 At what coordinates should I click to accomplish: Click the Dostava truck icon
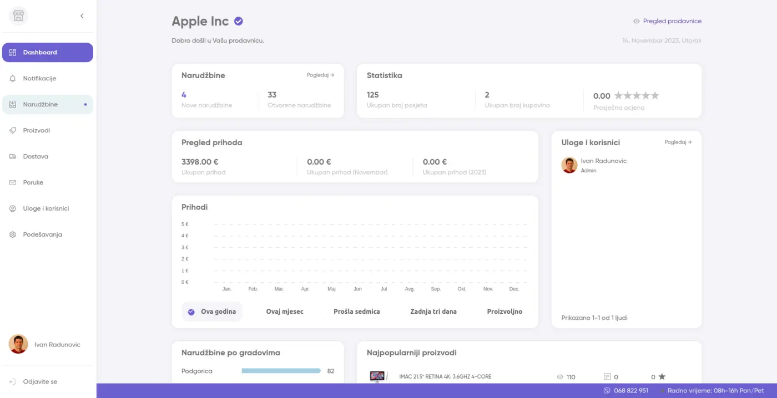[13, 156]
